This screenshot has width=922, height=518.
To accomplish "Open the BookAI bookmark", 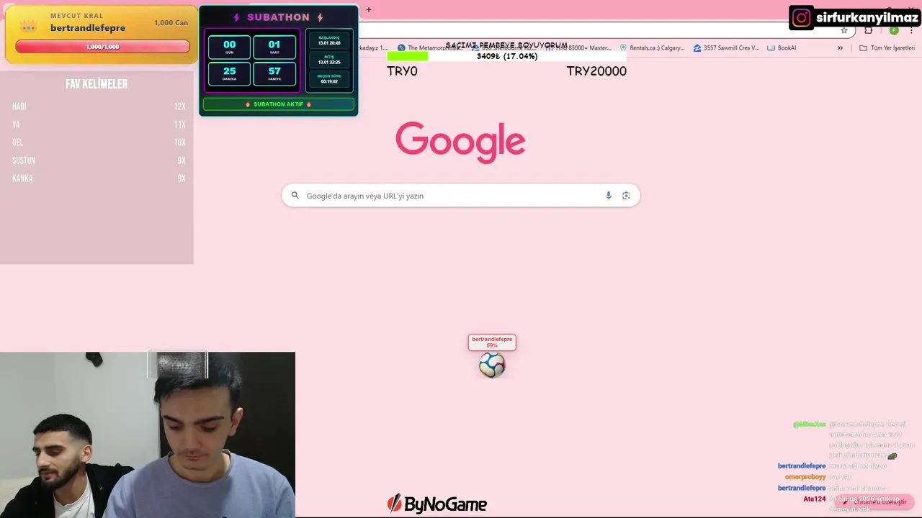I will (x=782, y=48).
